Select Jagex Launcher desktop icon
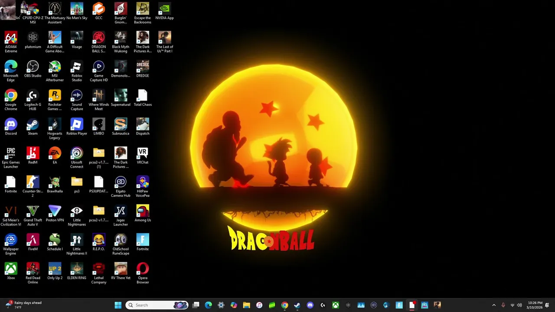The height and width of the screenshot is (312, 555). [121, 215]
